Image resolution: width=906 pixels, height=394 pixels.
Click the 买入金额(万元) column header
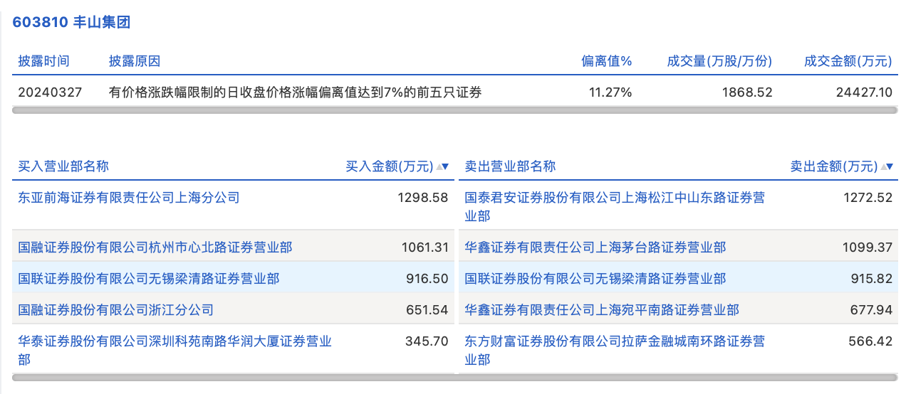point(389,166)
